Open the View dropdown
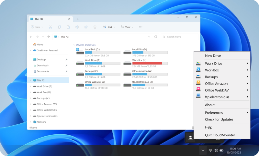 tap(127, 27)
